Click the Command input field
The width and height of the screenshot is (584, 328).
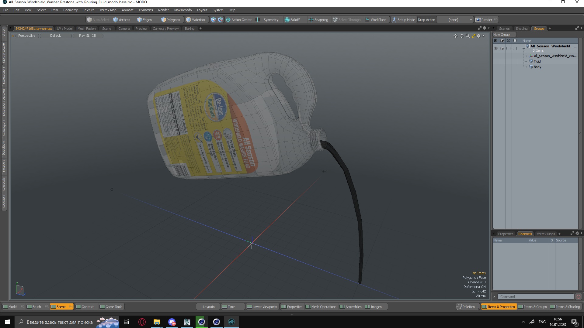(536, 297)
